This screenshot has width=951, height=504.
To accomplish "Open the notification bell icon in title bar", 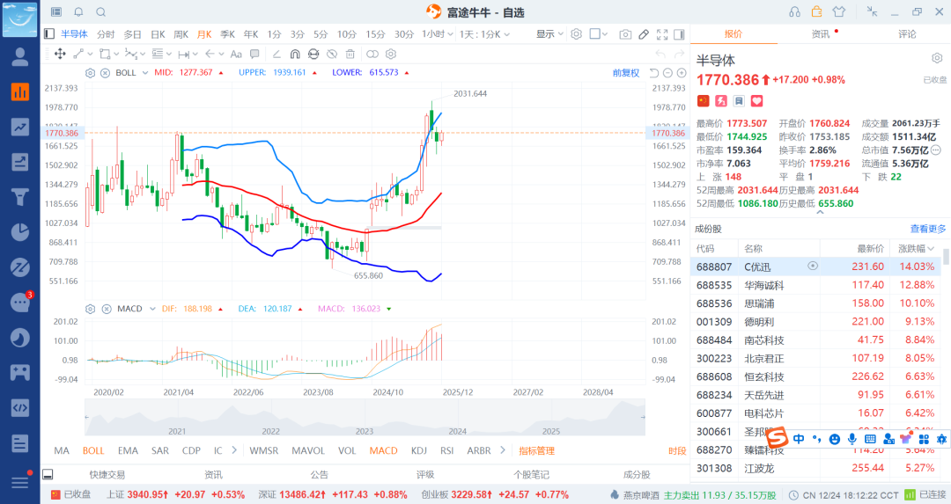I will pos(78,12).
